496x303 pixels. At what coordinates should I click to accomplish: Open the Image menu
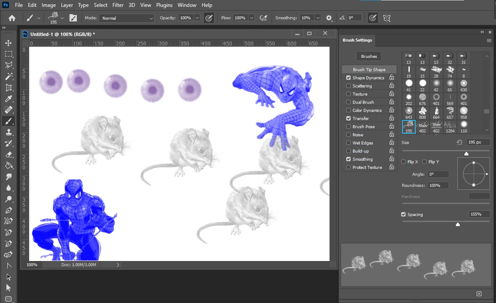coord(49,5)
